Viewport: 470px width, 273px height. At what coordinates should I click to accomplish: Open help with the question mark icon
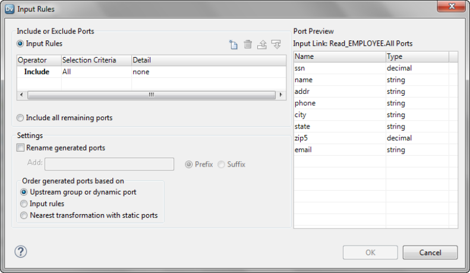point(21,251)
